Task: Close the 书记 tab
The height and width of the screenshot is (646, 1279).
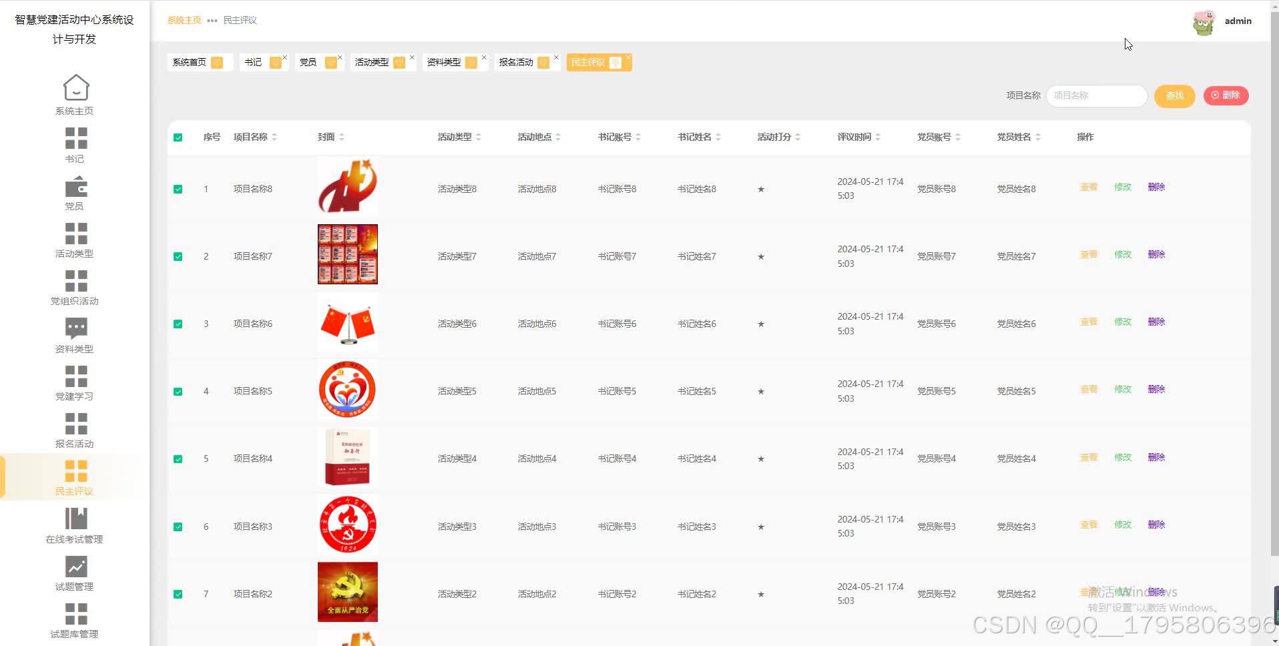Action: click(285, 57)
